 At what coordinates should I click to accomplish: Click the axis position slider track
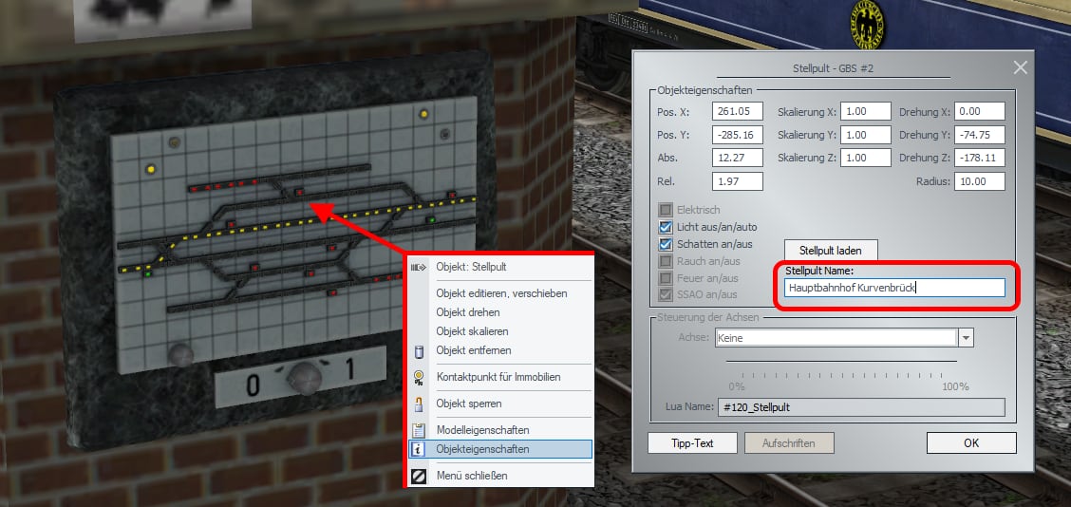pyautogui.click(x=841, y=361)
